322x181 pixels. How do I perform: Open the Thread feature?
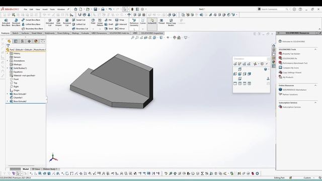pyautogui.click(x=162, y=21)
